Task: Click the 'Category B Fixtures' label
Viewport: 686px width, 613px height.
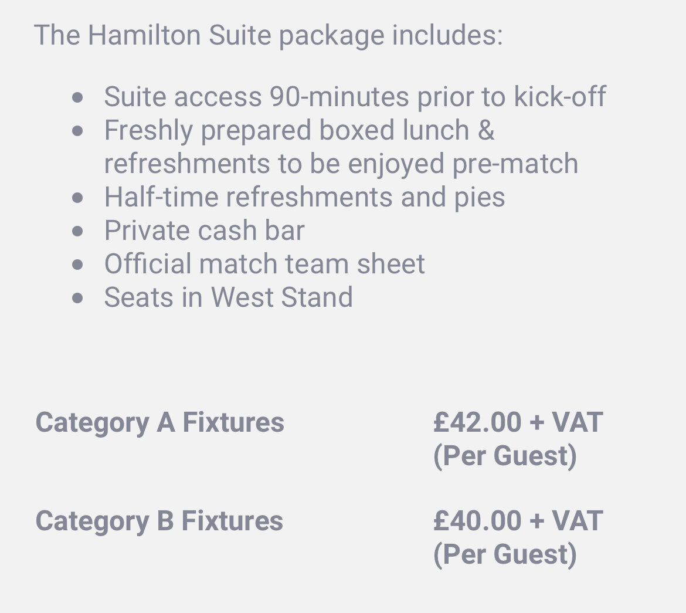Action: pos(159,521)
